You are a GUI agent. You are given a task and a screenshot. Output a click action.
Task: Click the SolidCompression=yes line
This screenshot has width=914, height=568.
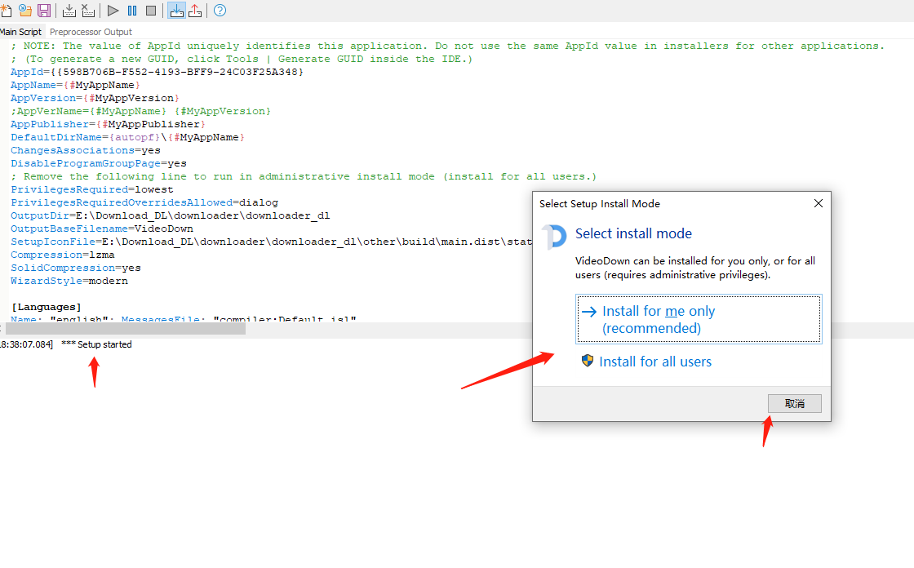point(76,268)
